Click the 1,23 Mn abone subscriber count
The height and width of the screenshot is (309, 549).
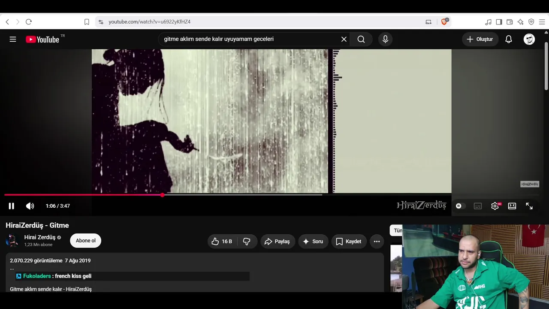coord(38,245)
